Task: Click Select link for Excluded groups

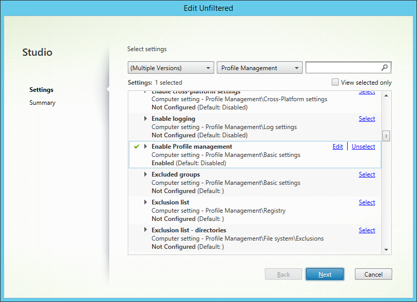Action: [x=367, y=174]
